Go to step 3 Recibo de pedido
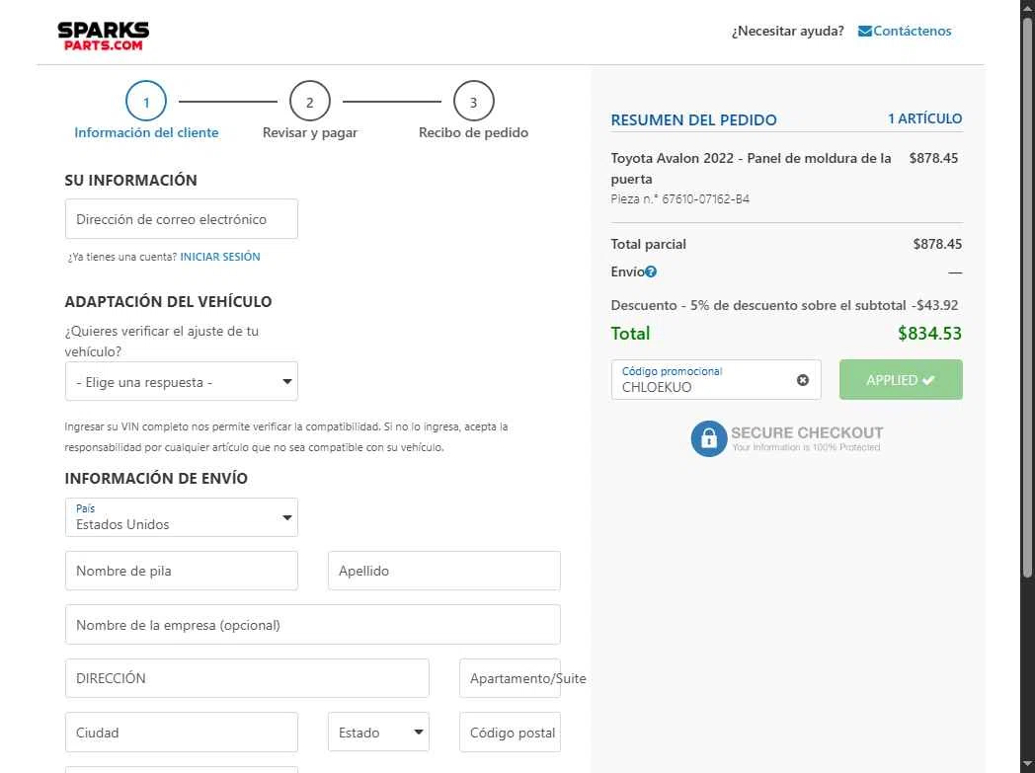The height and width of the screenshot is (773, 1035). [473, 101]
